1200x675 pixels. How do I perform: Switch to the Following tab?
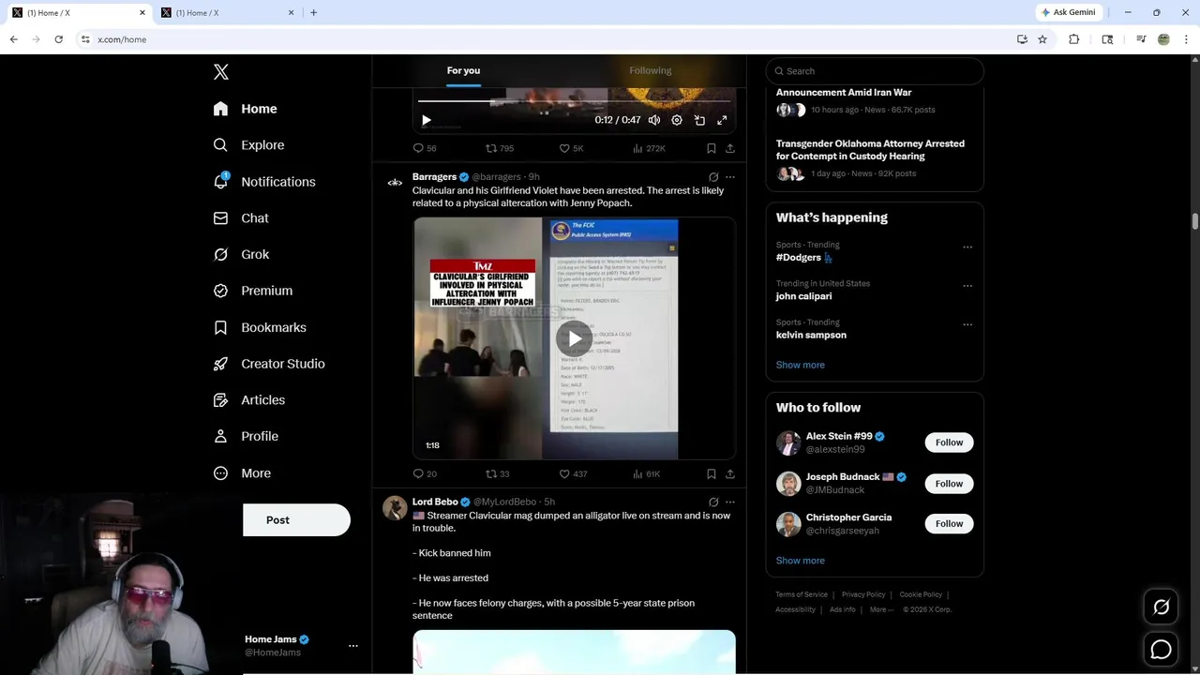tap(651, 70)
